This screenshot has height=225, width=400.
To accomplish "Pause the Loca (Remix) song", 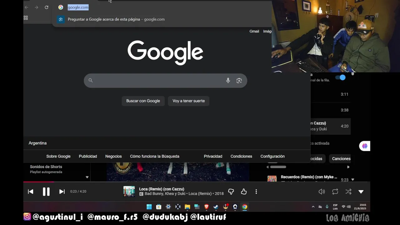I will coord(46,192).
